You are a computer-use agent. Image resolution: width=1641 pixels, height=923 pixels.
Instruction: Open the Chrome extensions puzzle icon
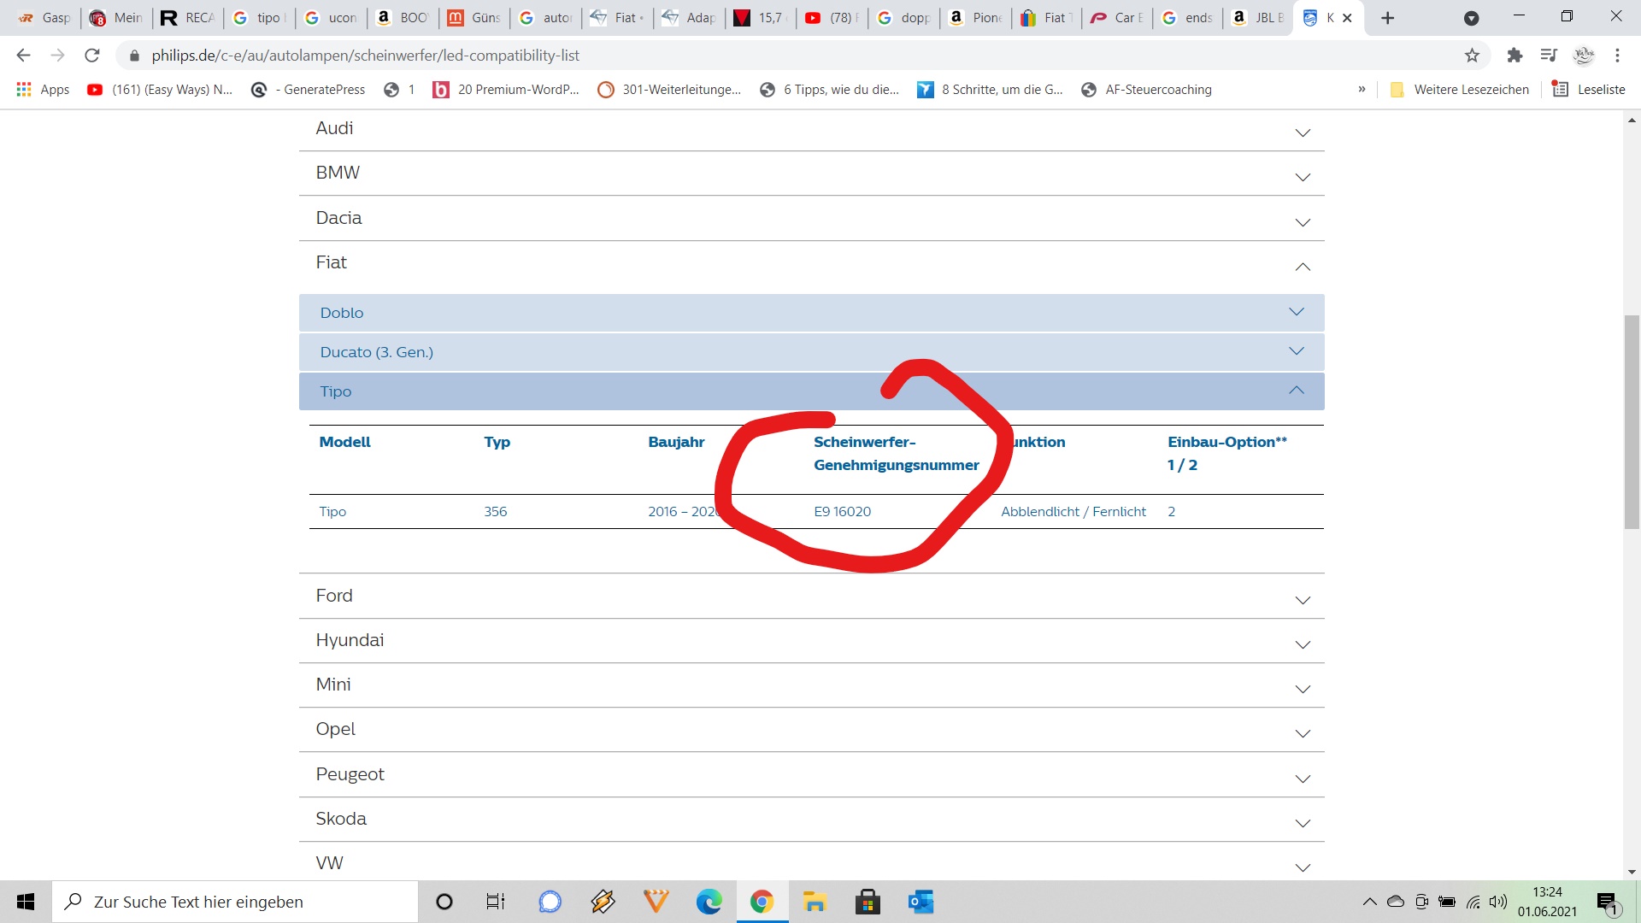[x=1515, y=56]
